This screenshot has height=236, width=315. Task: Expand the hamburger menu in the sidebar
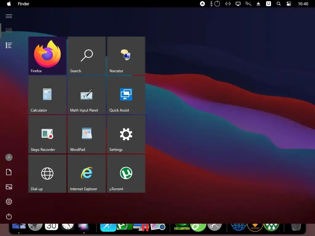click(x=9, y=16)
